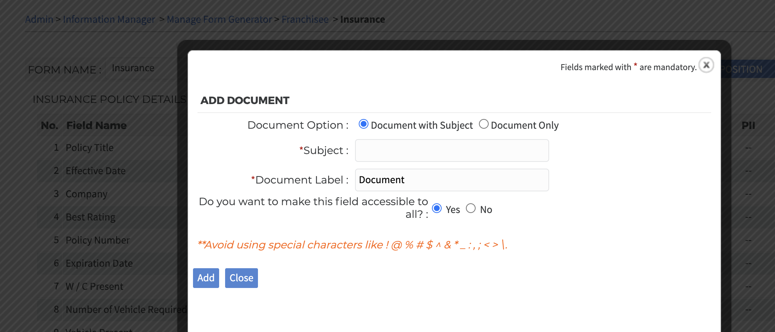Viewport: 775px width, 332px height.
Task: Choose the Document Only radio button
Action: pyautogui.click(x=483, y=124)
